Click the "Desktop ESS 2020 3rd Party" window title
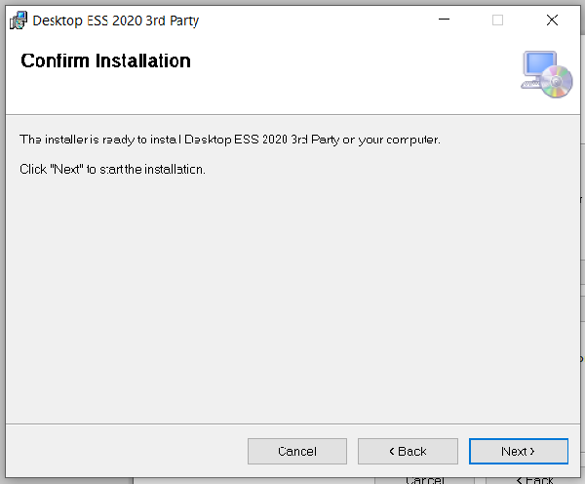This screenshot has width=585, height=484. point(116,20)
